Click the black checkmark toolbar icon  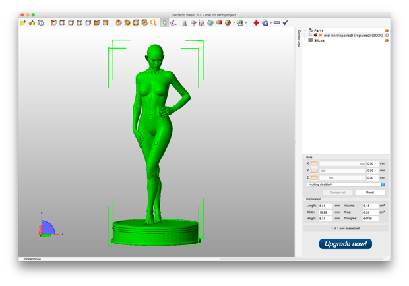286,23
